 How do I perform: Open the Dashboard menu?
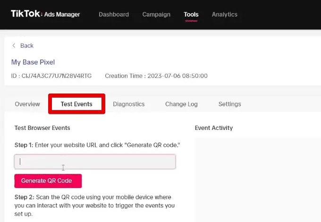click(113, 14)
